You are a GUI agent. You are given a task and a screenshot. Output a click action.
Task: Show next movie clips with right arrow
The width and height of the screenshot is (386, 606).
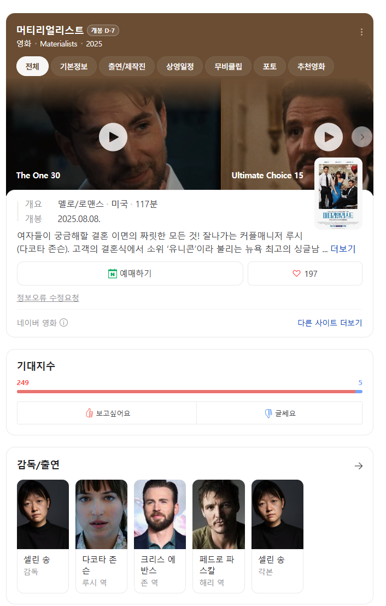(x=362, y=137)
